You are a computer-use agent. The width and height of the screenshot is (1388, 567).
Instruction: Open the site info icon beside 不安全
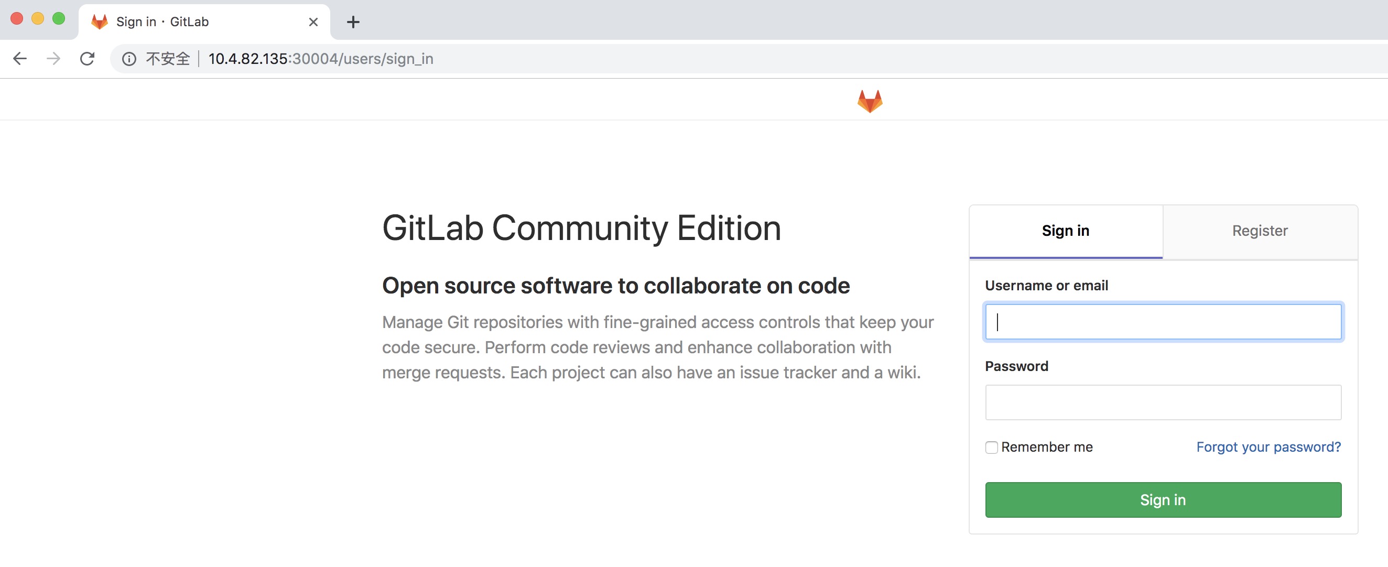(129, 59)
